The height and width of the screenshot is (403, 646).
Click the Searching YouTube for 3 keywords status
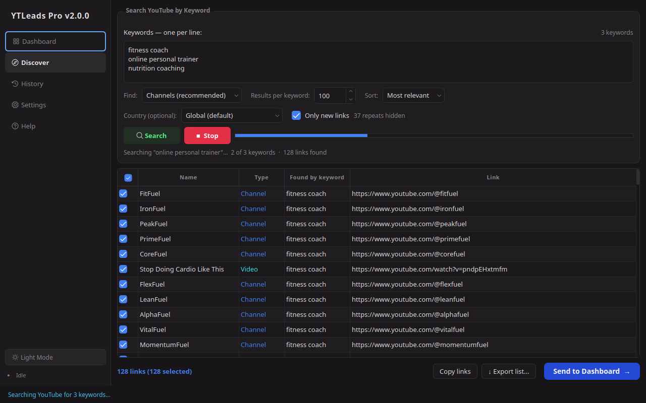(x=59, y=394)
